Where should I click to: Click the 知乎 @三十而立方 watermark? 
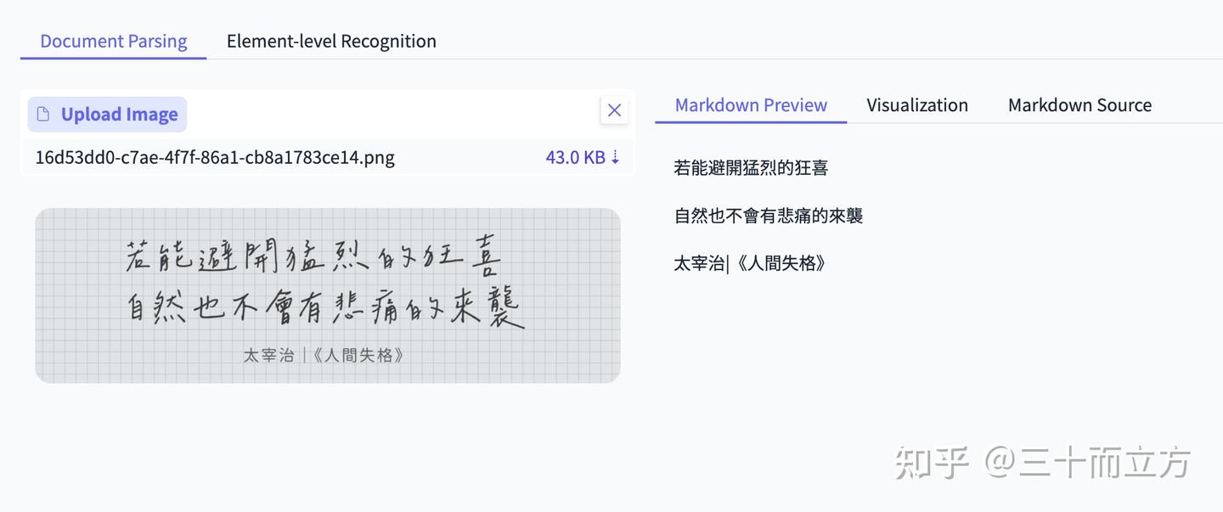coord(1045,462)
